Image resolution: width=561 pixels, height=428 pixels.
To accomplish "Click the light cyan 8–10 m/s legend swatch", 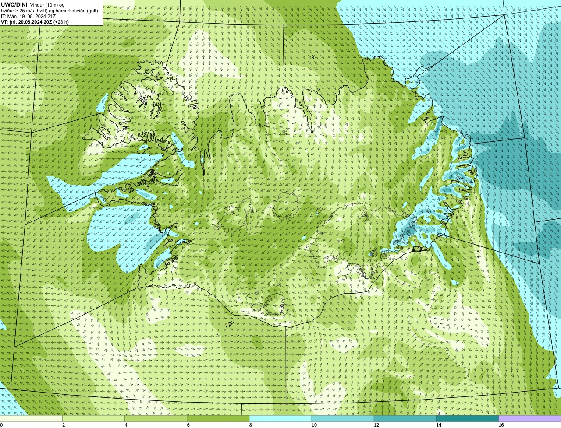I will [x=280, y=418].
